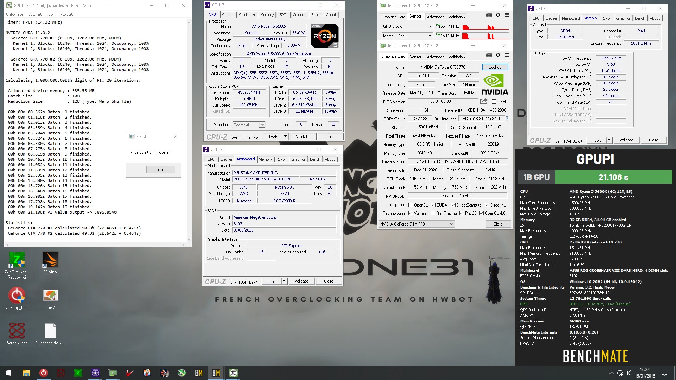Click the GPUPI pi taskbar icon
The image size is (676, 380).
click(x=233, y=373)
